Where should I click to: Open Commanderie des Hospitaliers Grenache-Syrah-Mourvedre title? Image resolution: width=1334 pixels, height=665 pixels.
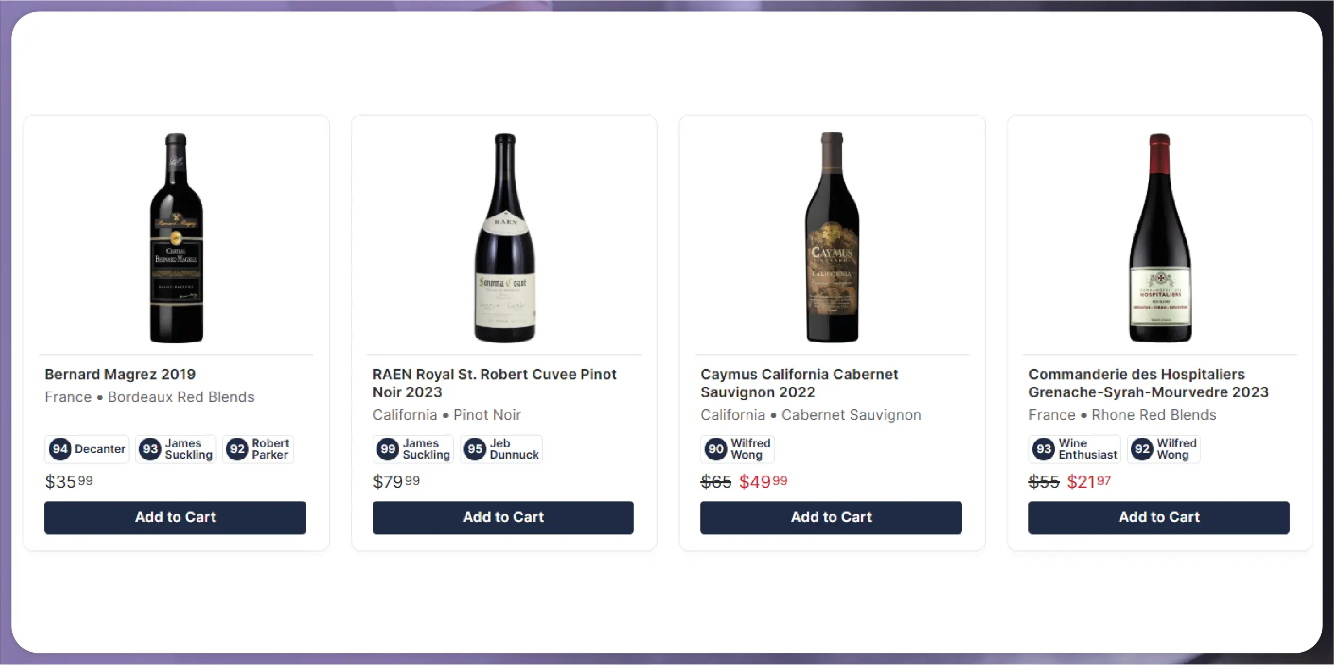click(x=1148, y=383)
